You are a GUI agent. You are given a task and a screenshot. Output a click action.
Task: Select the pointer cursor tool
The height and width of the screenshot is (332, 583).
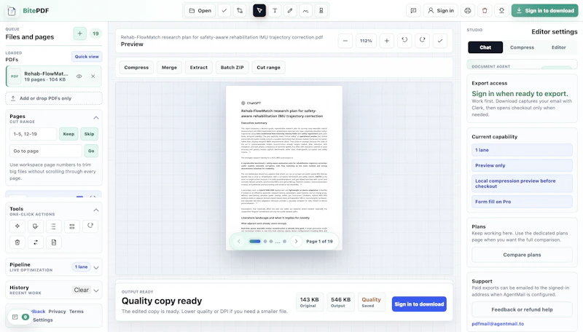point(259,11)
